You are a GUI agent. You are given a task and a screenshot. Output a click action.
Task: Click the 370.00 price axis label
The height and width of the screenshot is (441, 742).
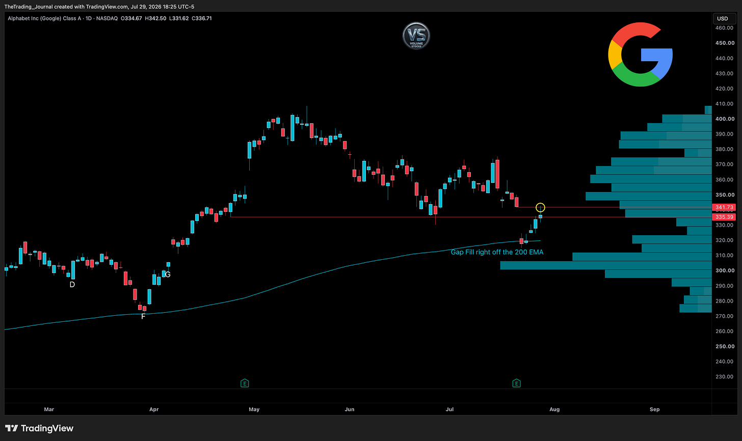click(724, 164)
